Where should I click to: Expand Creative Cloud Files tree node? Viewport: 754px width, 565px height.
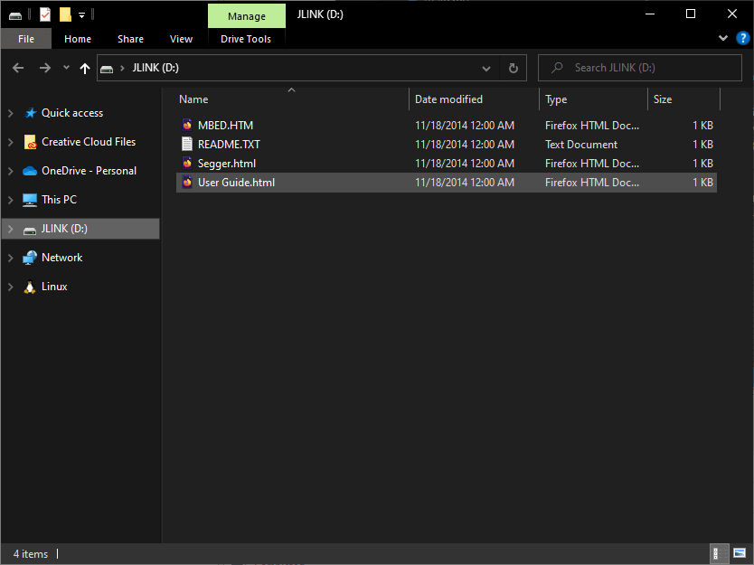(11, 142)
